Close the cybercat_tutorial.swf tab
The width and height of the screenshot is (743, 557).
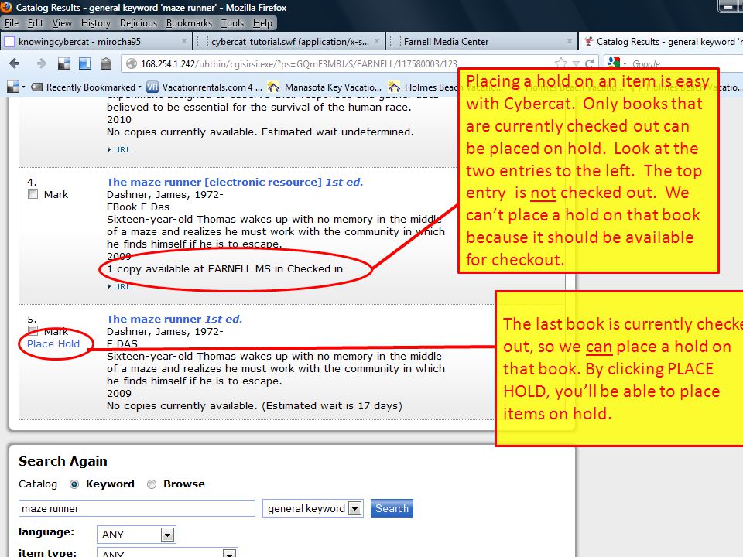pyautogui.click(x=377, y=41)
